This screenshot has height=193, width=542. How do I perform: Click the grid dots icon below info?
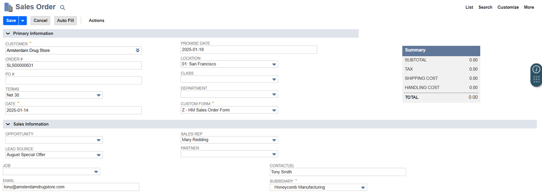(x=536, y=79)
